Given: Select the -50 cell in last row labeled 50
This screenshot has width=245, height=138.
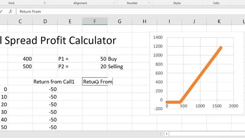Looking at the screenshot, I should (x=45, y=127).
